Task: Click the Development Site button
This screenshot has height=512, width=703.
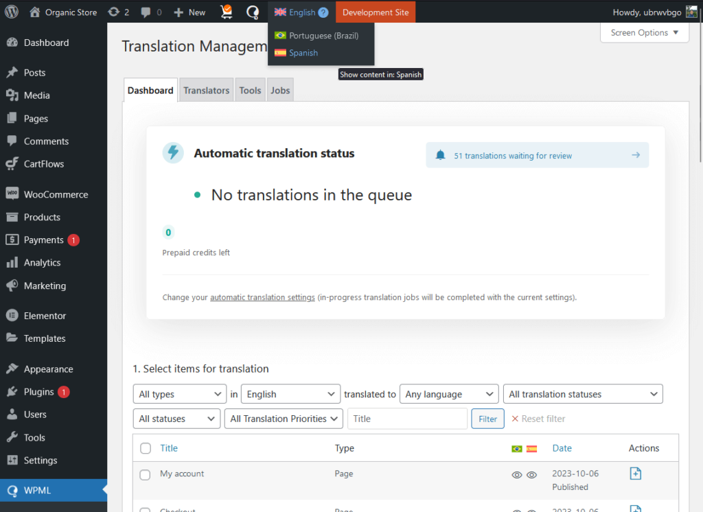Action: coord(376,12)
